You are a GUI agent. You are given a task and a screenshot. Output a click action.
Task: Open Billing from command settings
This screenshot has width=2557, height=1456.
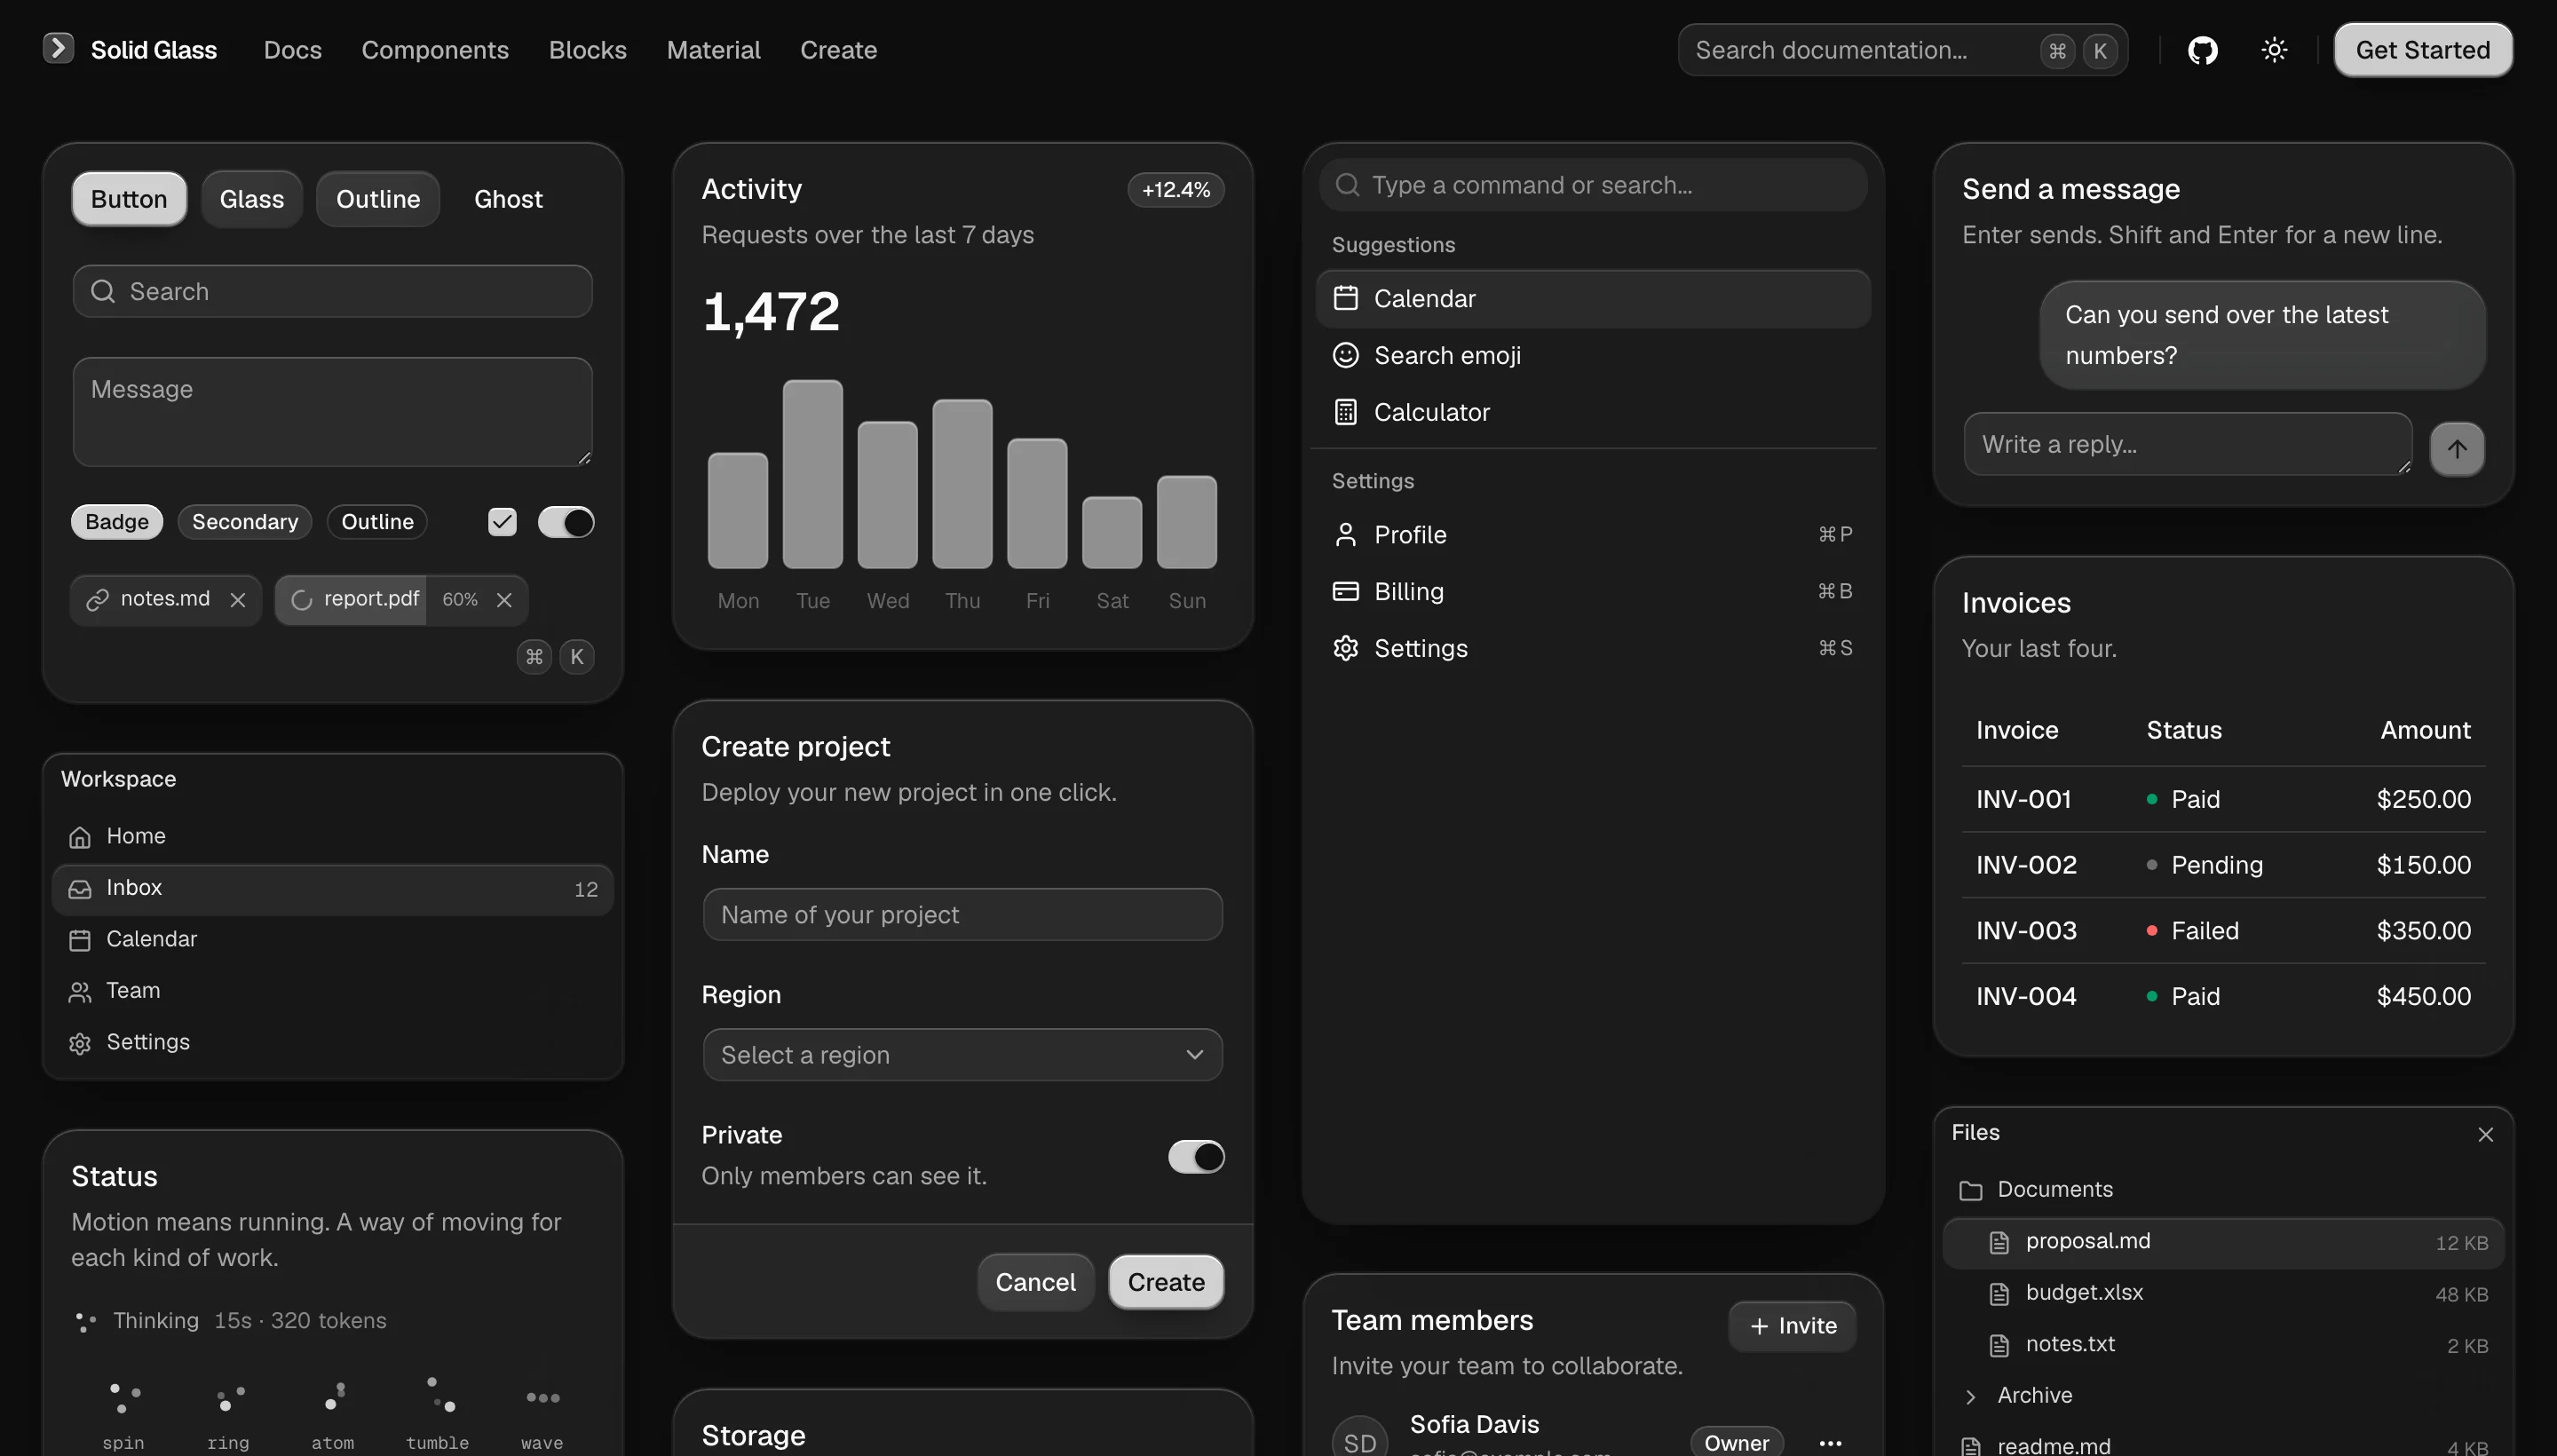[x=1593, y=592]
